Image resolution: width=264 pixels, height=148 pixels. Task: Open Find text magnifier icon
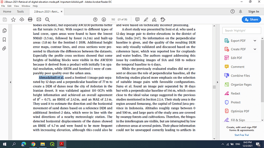[x=47, y=20]
